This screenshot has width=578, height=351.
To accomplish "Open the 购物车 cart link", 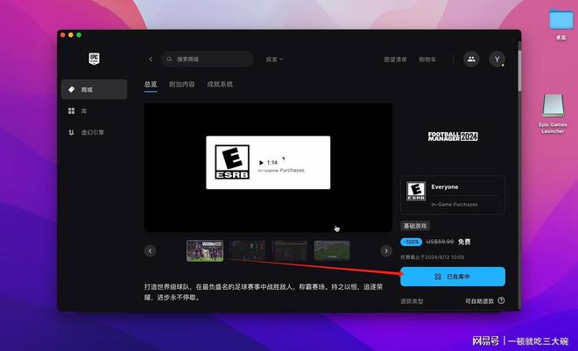I will [427, 59].
